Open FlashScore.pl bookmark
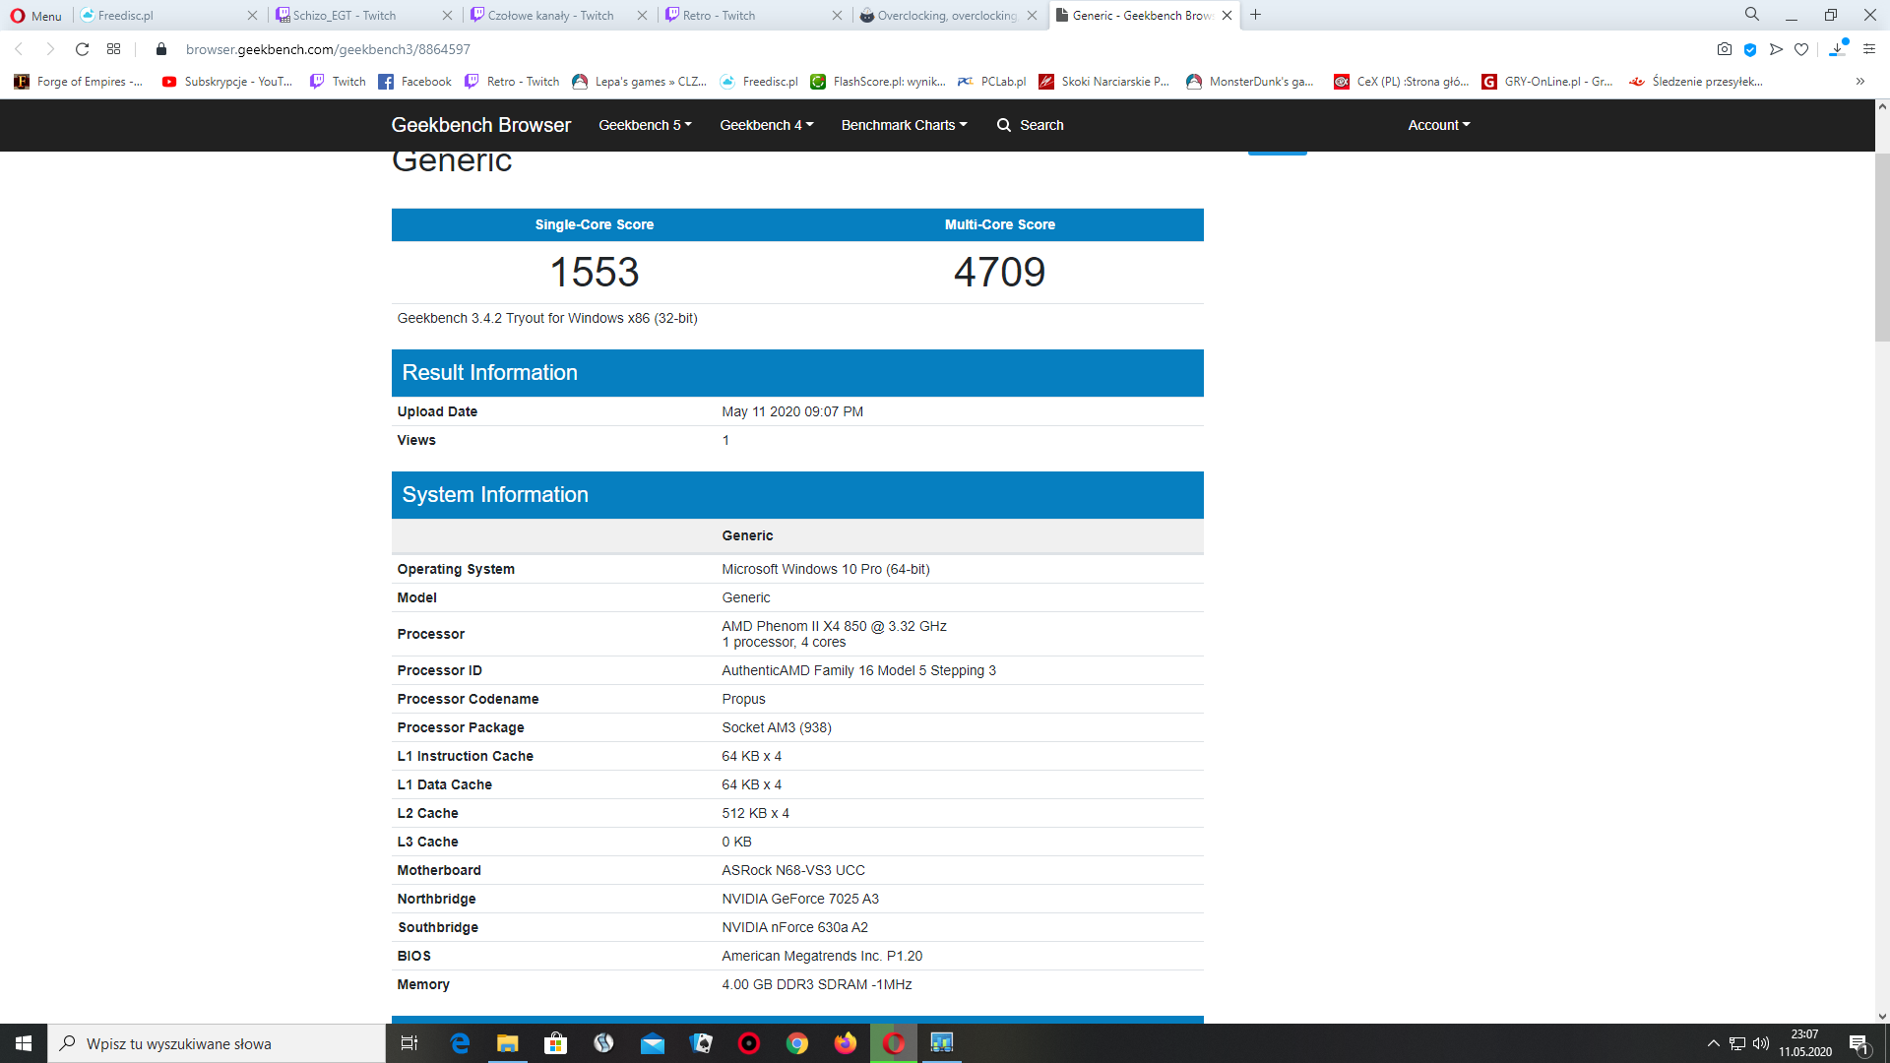This screenshot has height=1063, width=1890. pos(878,82)
